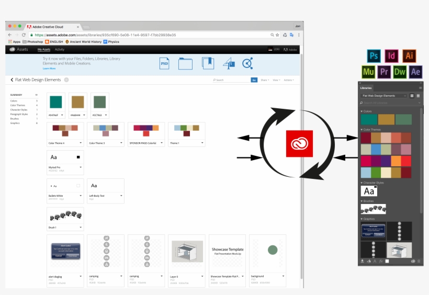Screen dimensions: 429x295
Task: Switch to the Activity tab
Action: pyautogui.click(x=60, y=49)
